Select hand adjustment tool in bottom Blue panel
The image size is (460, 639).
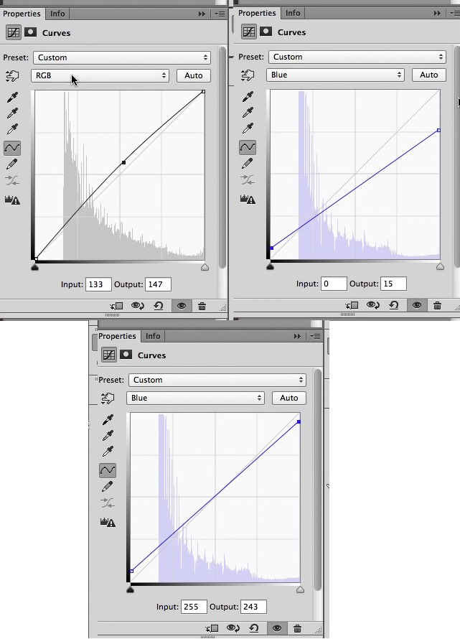(x=108, y=398)
